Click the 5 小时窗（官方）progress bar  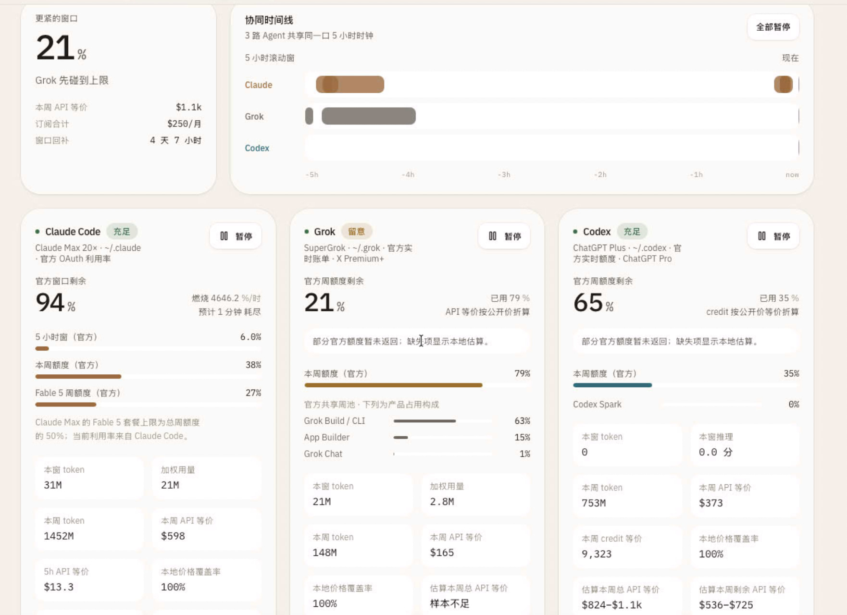click(148, 349)
